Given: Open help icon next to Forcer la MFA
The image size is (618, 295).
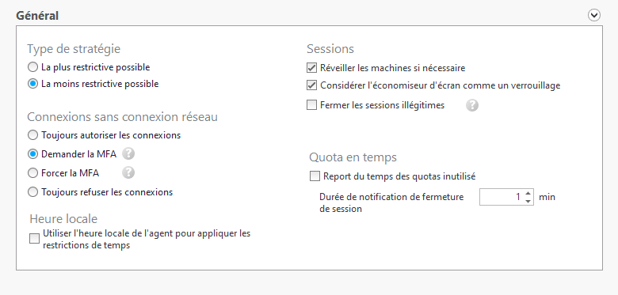Looking at the screenshot, I should click(x=128, y=172).
